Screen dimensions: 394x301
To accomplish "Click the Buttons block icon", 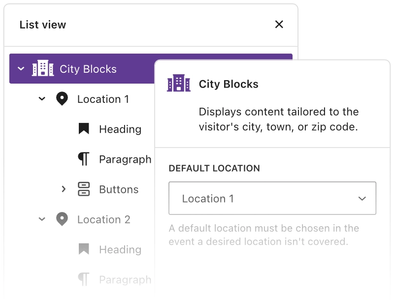I will tap(84, 189).
